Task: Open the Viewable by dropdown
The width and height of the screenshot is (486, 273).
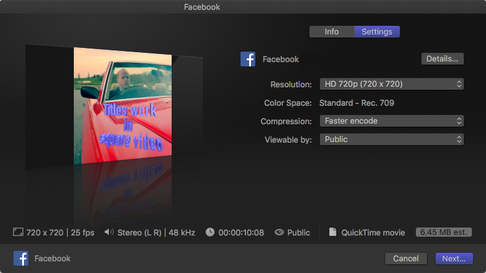Action: click(x=392, y=140)
